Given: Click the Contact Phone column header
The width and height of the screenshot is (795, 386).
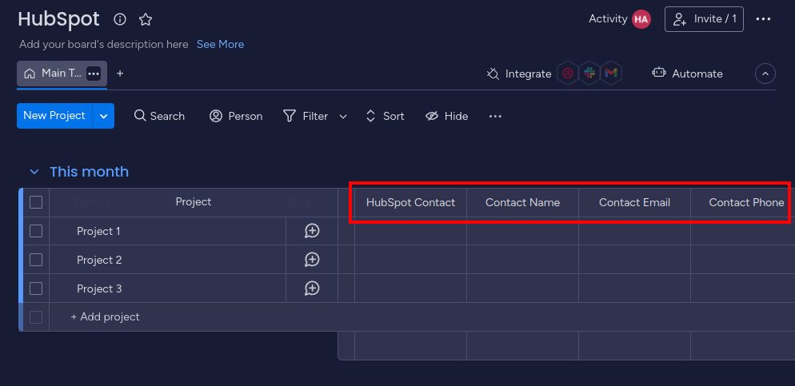Looking at the screenshot, I should click(x=743, y=203).
